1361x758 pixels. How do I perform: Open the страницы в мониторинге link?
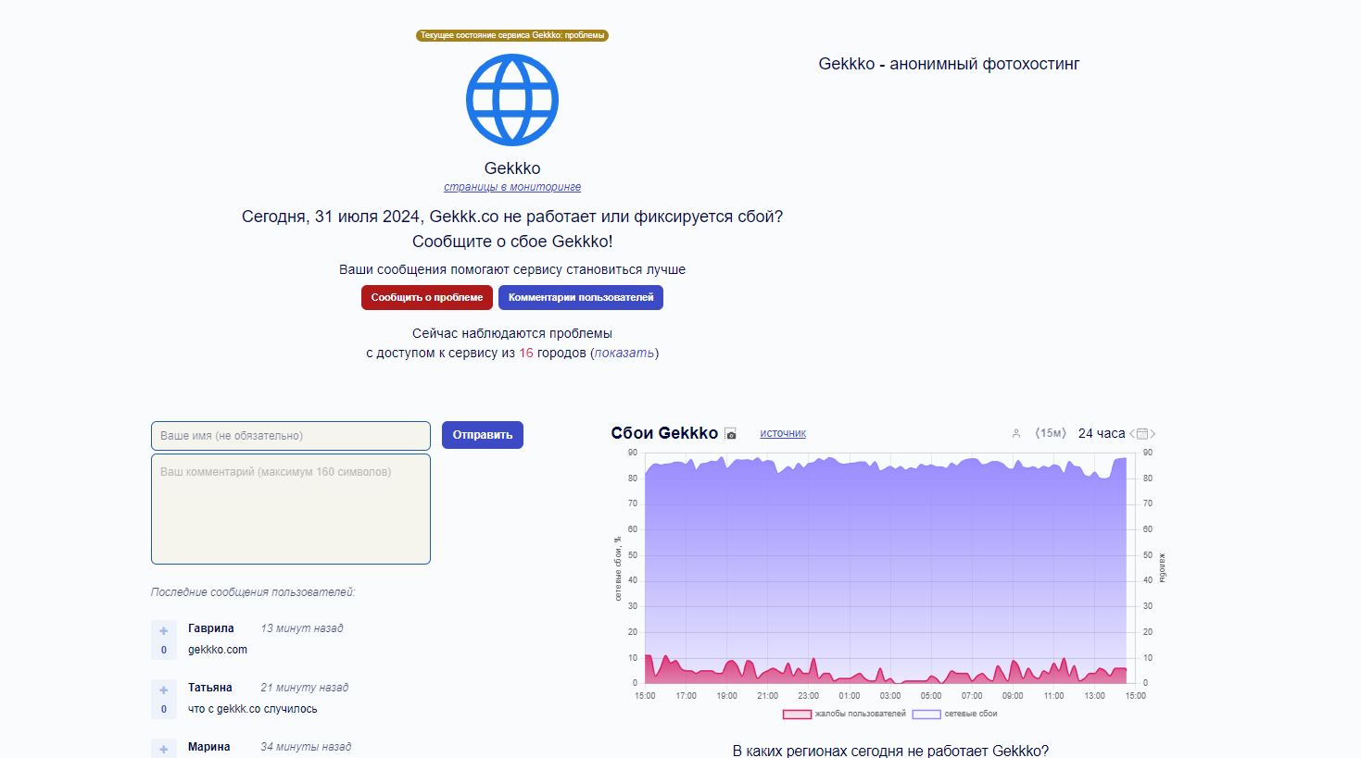512,187
